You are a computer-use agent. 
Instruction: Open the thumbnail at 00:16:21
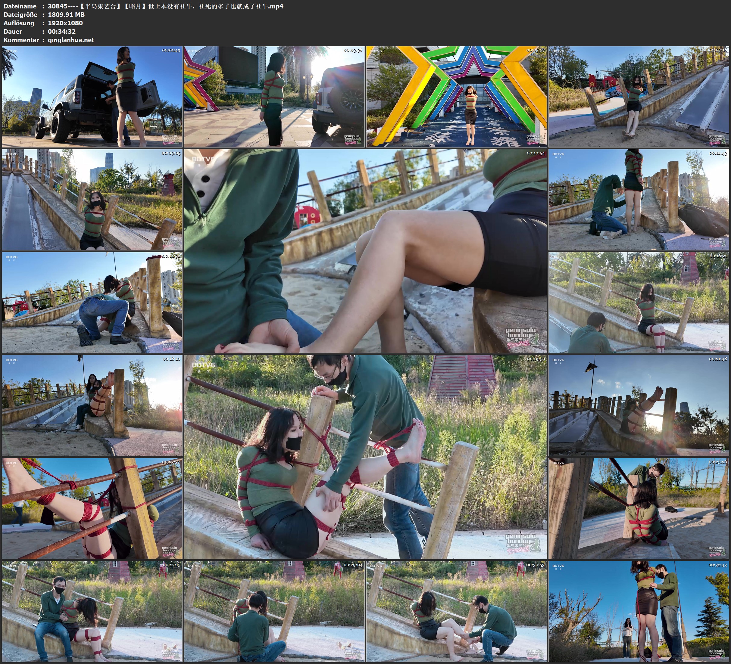coord(639,302)
